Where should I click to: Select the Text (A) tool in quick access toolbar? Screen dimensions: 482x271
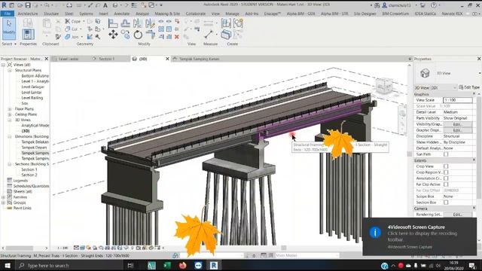click(105, 5)
